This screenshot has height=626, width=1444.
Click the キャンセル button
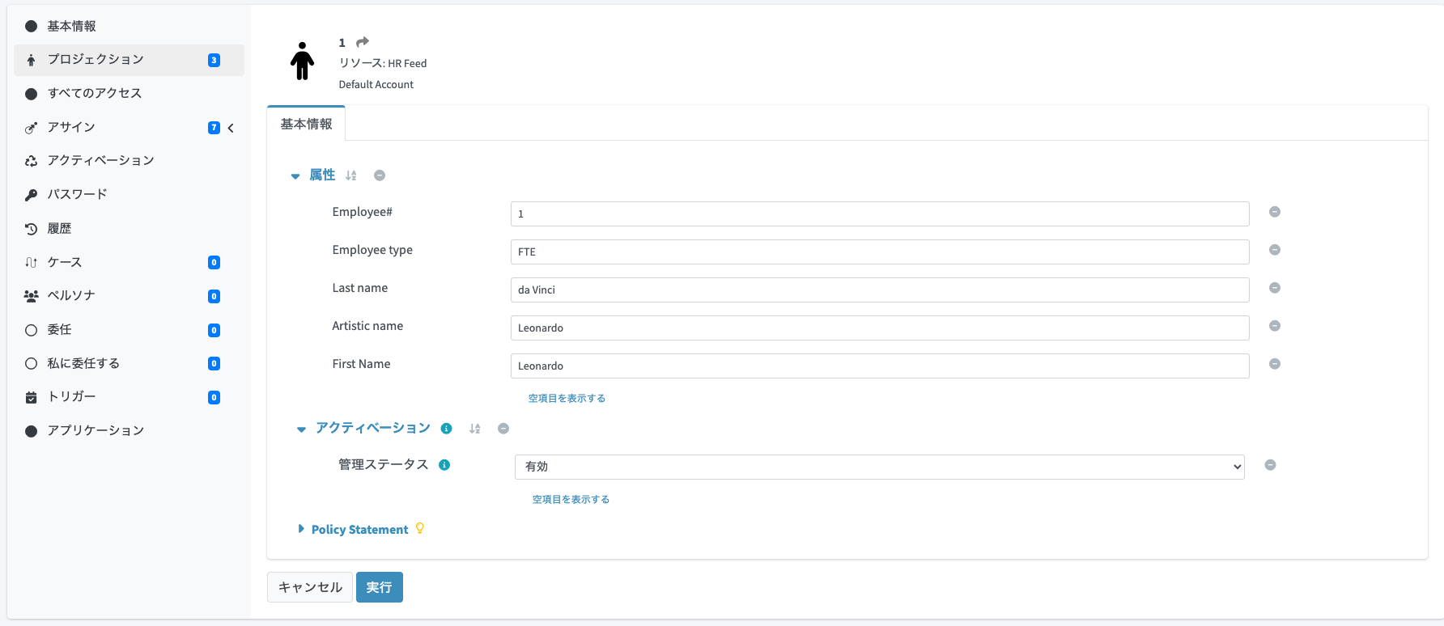310,587
